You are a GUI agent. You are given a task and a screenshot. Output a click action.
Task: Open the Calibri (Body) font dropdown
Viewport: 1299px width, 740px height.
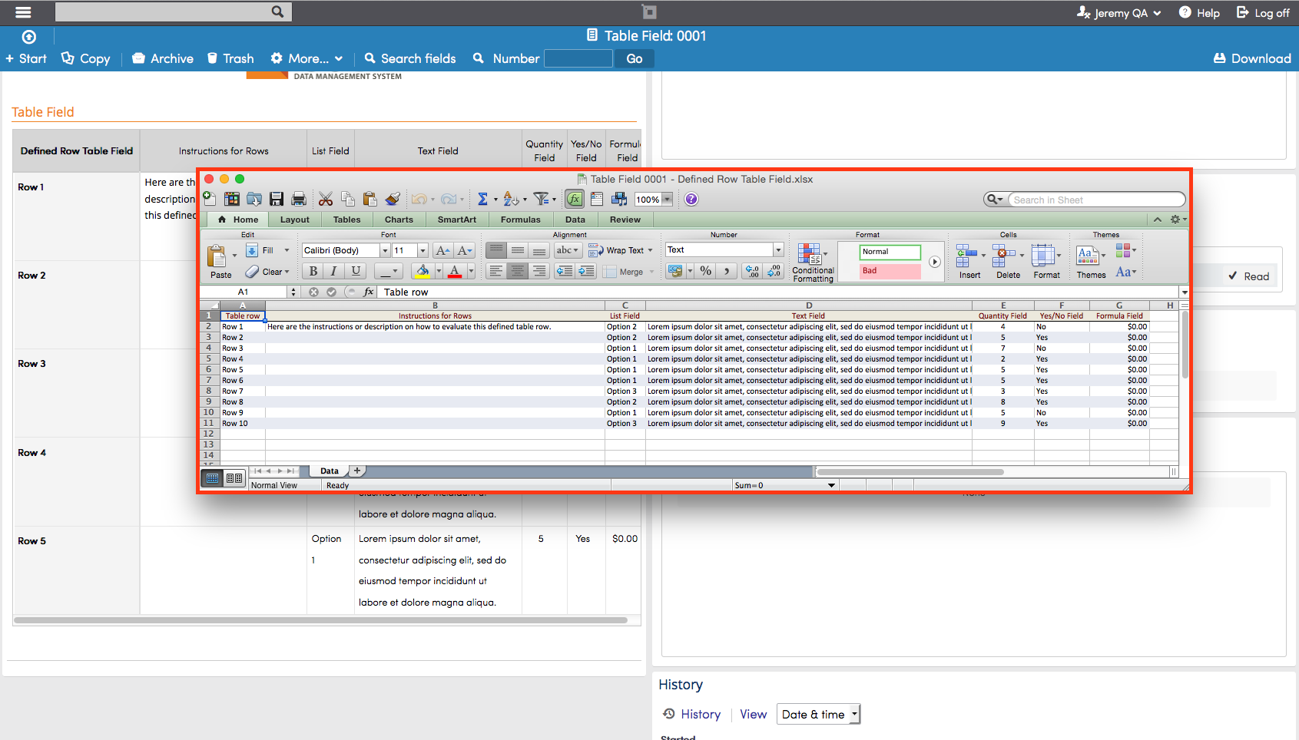[385, 249]
